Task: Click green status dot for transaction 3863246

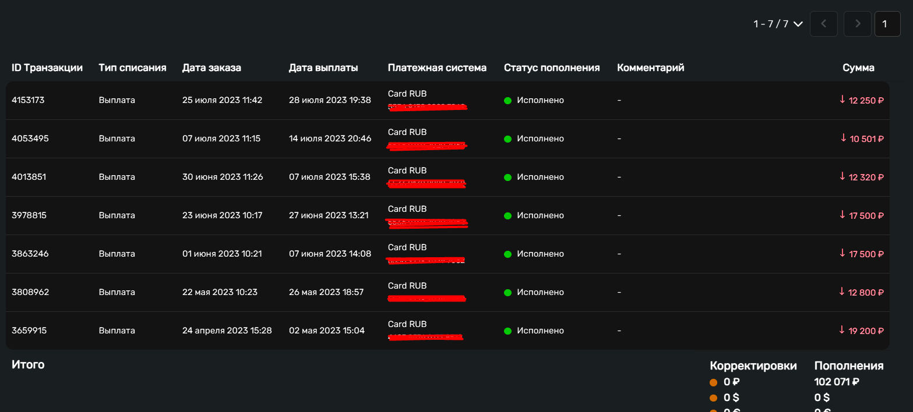Action: [x=507, y=254]
